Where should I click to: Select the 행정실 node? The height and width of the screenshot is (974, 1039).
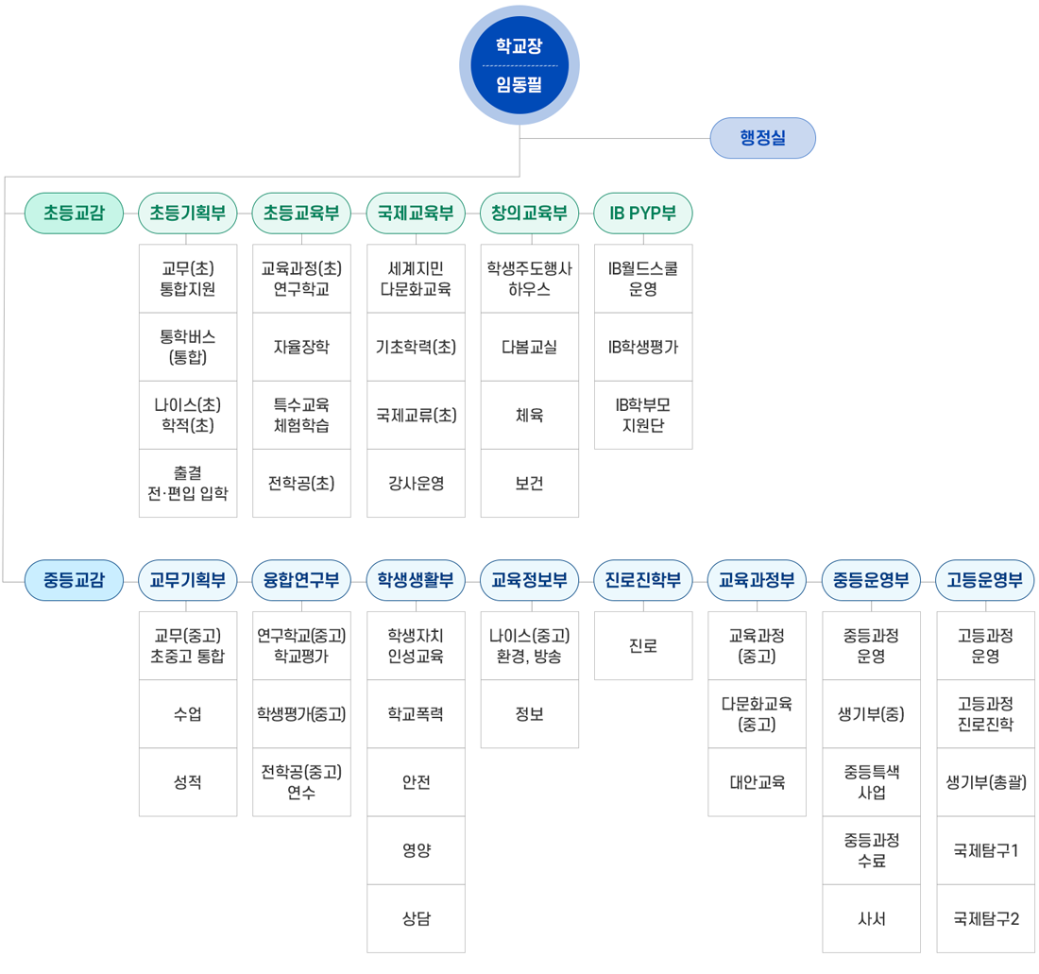[762, 138]
